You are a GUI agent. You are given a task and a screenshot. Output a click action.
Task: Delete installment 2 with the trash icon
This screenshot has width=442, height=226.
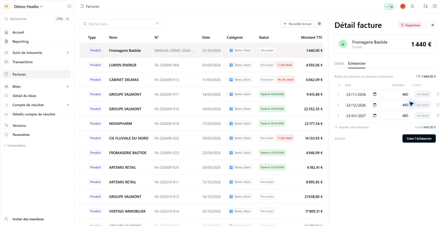[x=438, y=105]
